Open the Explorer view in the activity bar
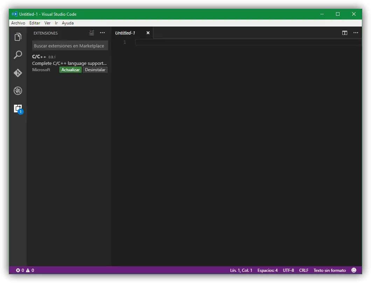The height and width of the screenshot is (283, 371). coord(18,37)
